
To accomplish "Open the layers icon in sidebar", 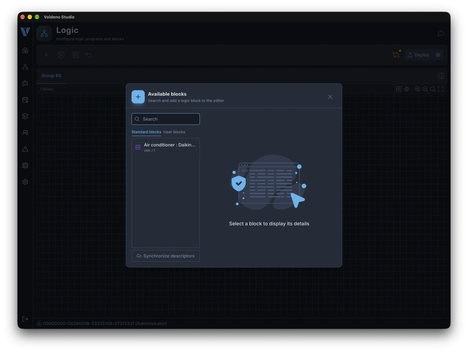I will coord(25,116).
